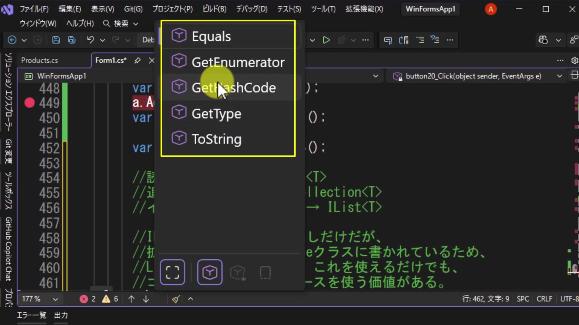Go to previous issue arrow
This screenshot has width=579, height=325.
pos(131,299)
